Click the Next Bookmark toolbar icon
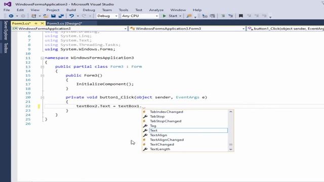324x182 pixels. [x=257, y=16]
